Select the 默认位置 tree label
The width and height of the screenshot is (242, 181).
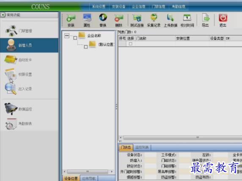coord(107,44)
